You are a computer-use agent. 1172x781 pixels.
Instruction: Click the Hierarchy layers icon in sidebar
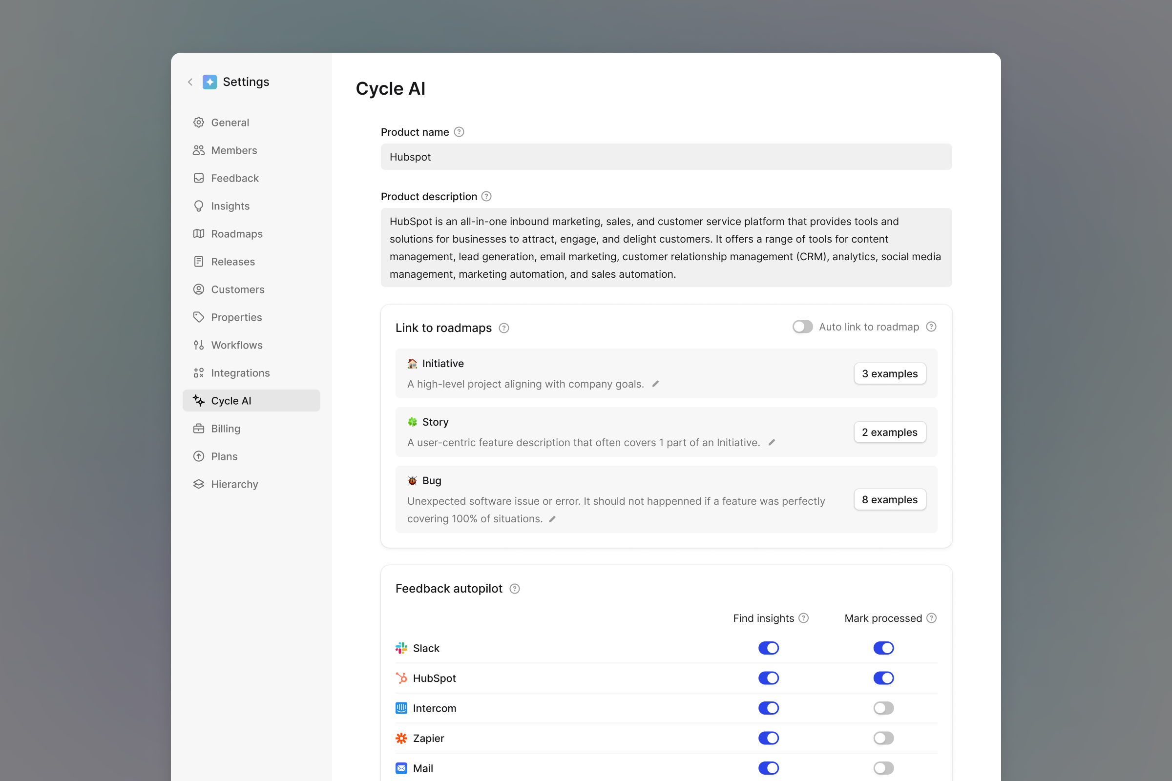pyautogui.click(x=199, y=484)
